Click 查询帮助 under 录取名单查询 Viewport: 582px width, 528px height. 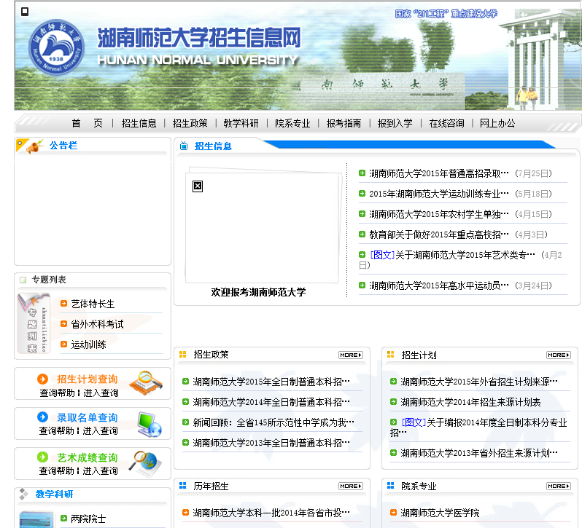[x=56, y=431]
